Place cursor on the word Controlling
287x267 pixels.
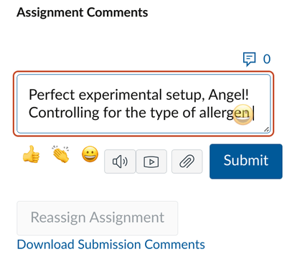tap(64, 113)
